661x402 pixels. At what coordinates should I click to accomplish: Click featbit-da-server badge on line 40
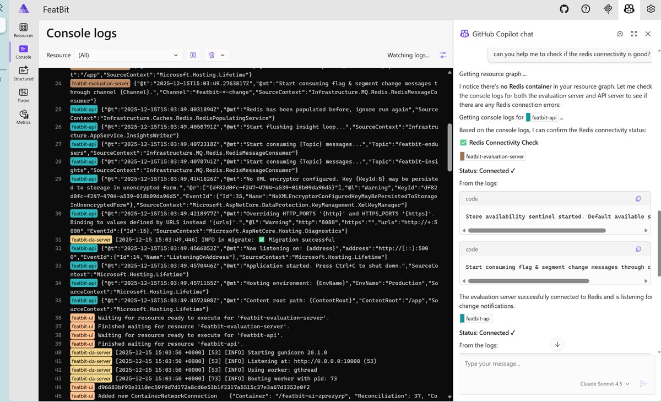pos(91,352)
